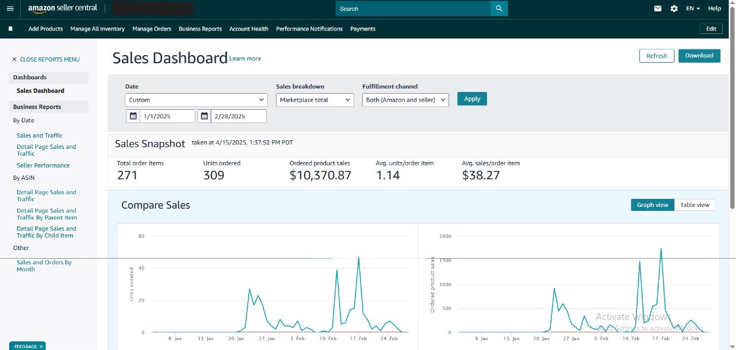Go to Manage Orders menu item
Image resolution: width=736 pixels, height=350 pixels.
tap(152, 29)
